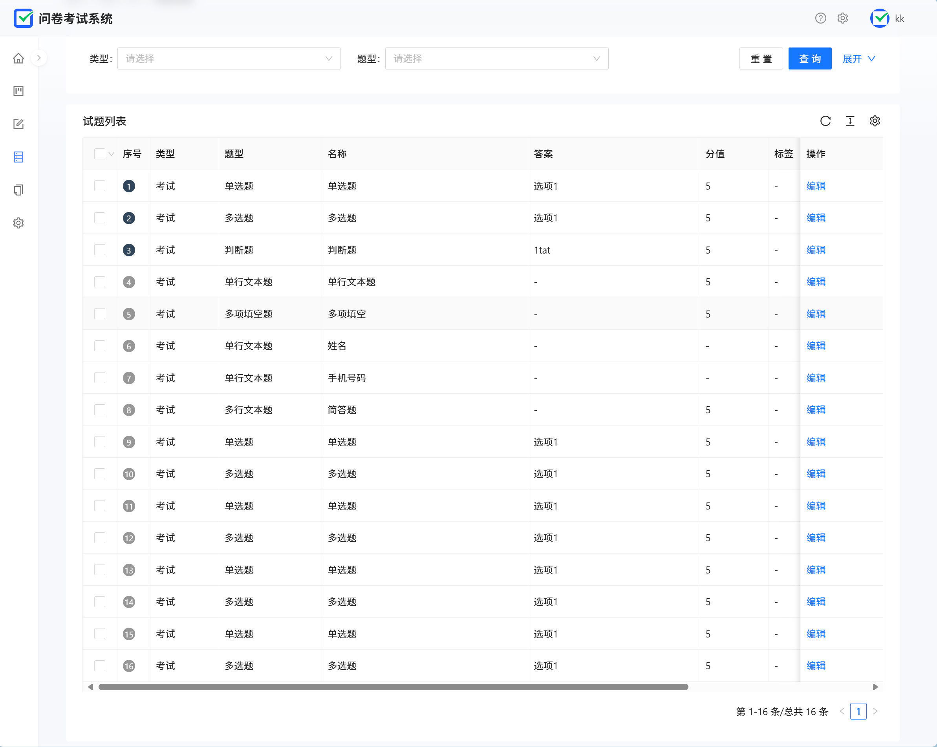Open table density height icon
Image resolution: width=937 pixels, height=747 pixels.
[x=850, y=121]
